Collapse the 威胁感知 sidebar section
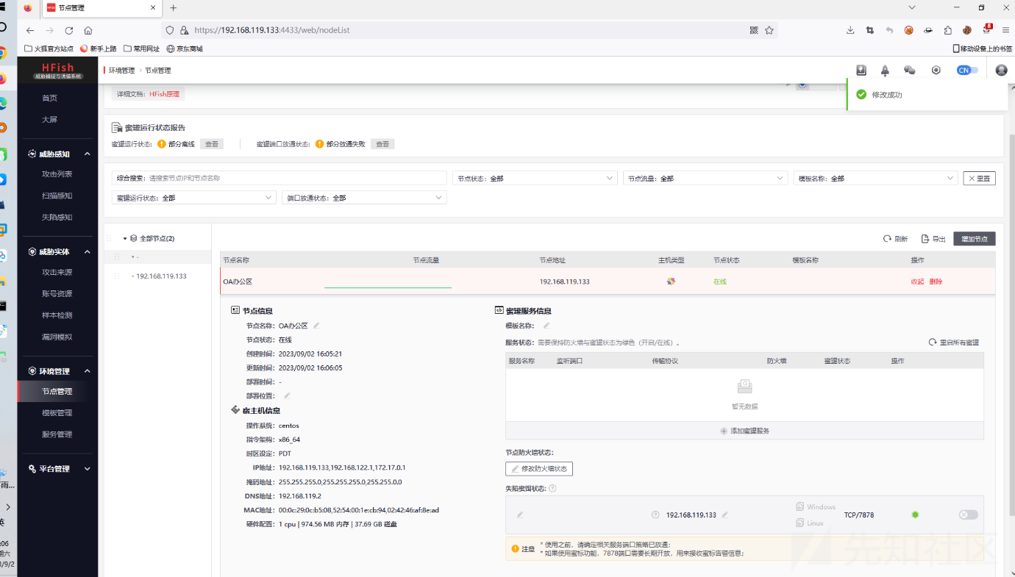 point(87,154)
